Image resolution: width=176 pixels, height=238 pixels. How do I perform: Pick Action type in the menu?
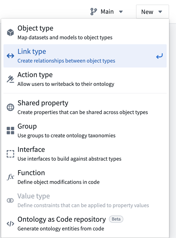coord(85,79)
